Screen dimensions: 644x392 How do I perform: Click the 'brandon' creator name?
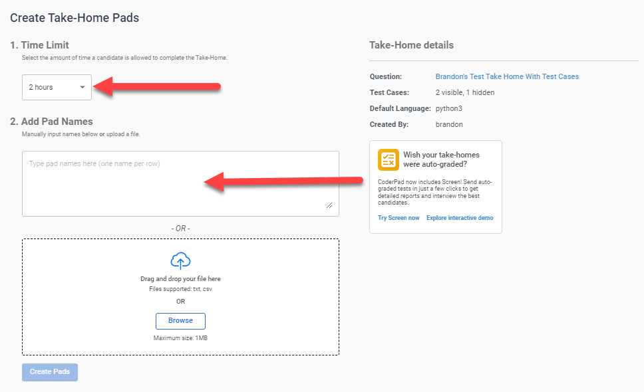(x=449, y=124)
